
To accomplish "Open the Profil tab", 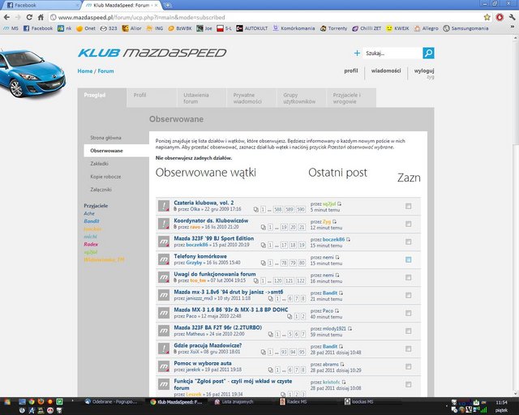I will (x=152, y=97).
